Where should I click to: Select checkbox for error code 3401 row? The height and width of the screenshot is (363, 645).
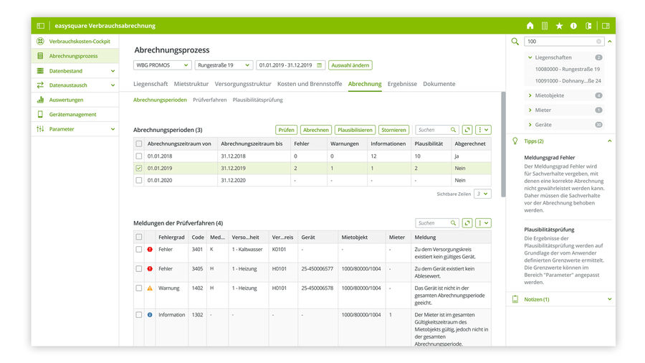139,250
